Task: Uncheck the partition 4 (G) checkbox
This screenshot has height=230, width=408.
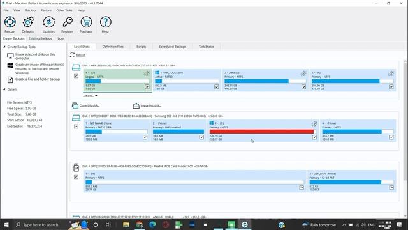Action: pyautogui.click(x=147, y=87)
